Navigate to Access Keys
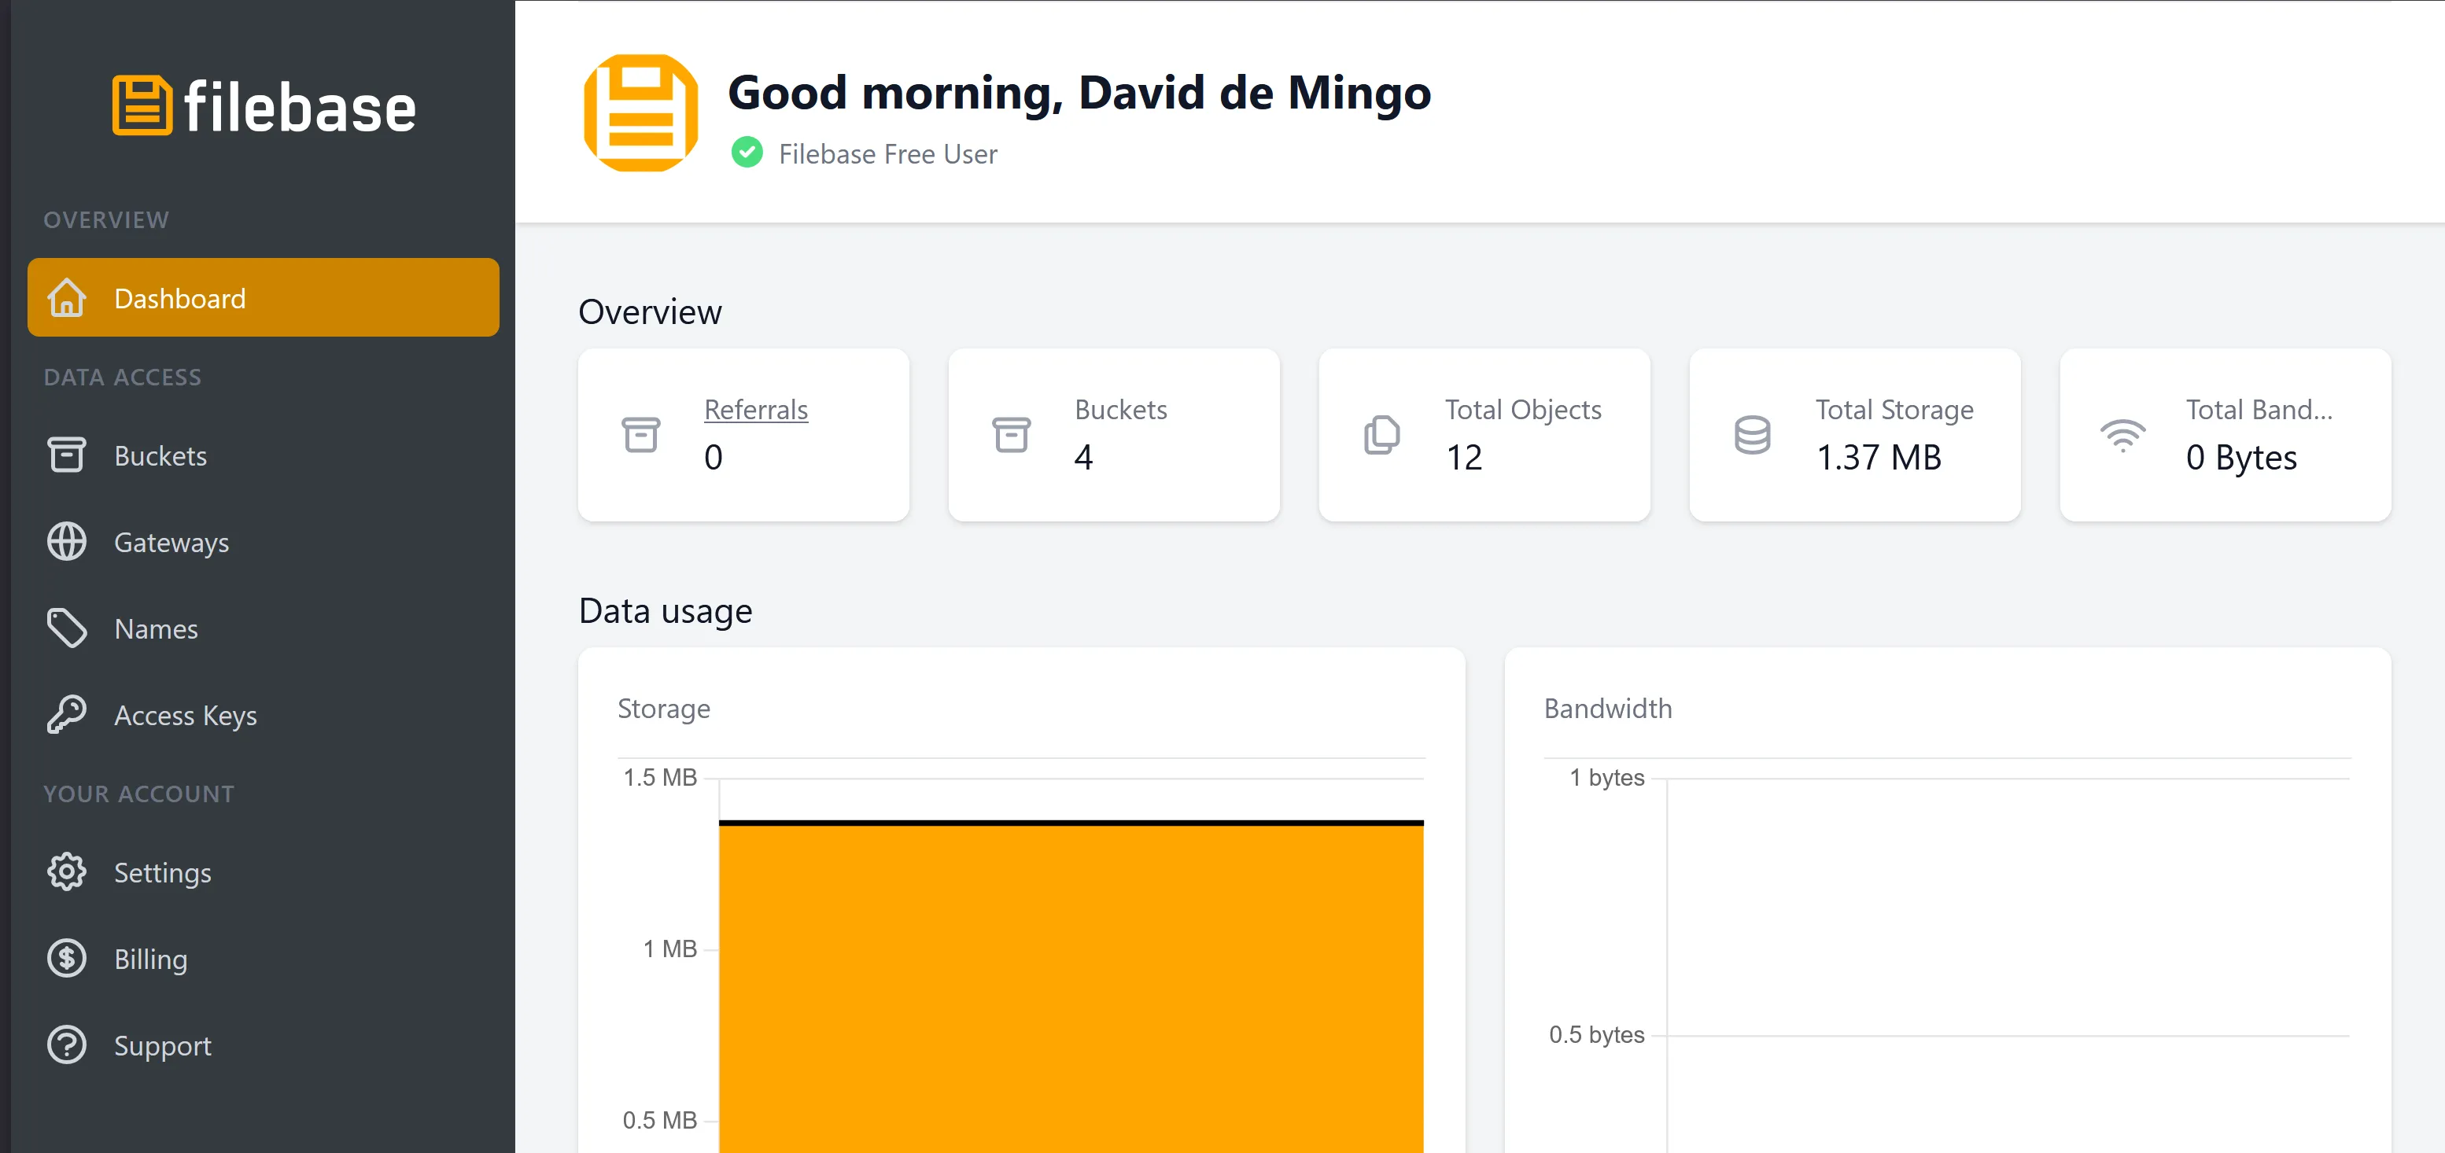Viewport: 2445px width, 1153px height. click(x=185, y=716)
